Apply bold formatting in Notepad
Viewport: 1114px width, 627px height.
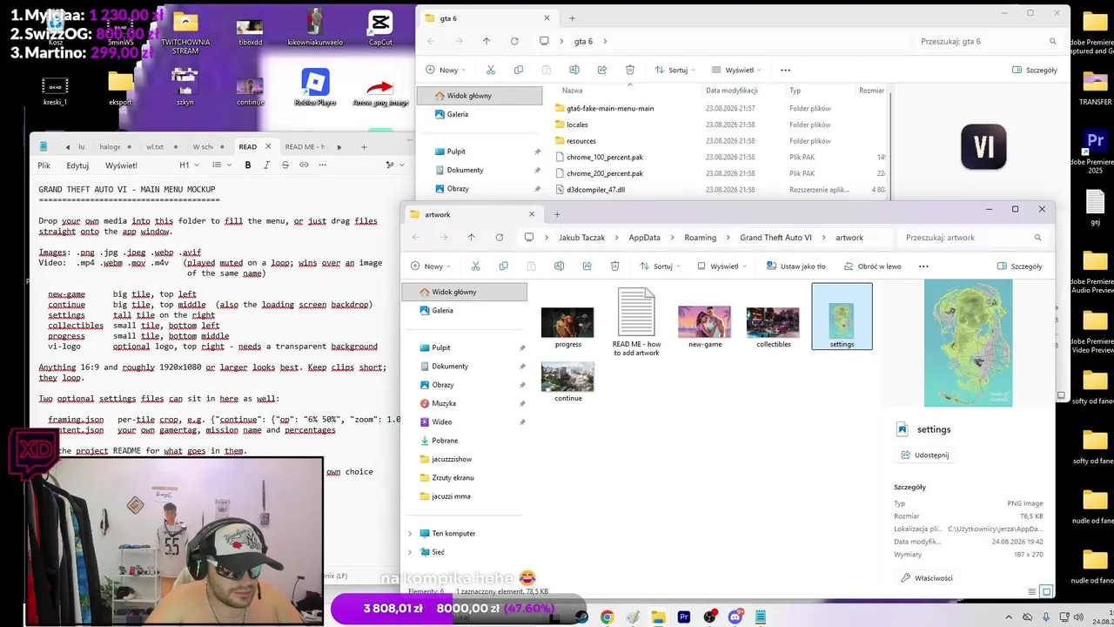click(248, 165)
